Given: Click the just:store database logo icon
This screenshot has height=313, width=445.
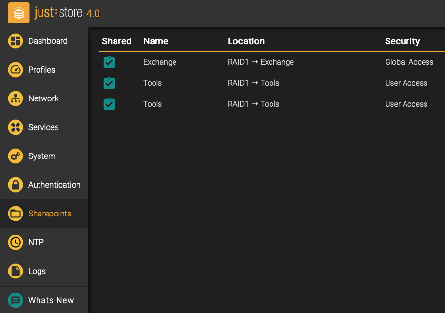Looking at the screenshot, I should point(19,13).
